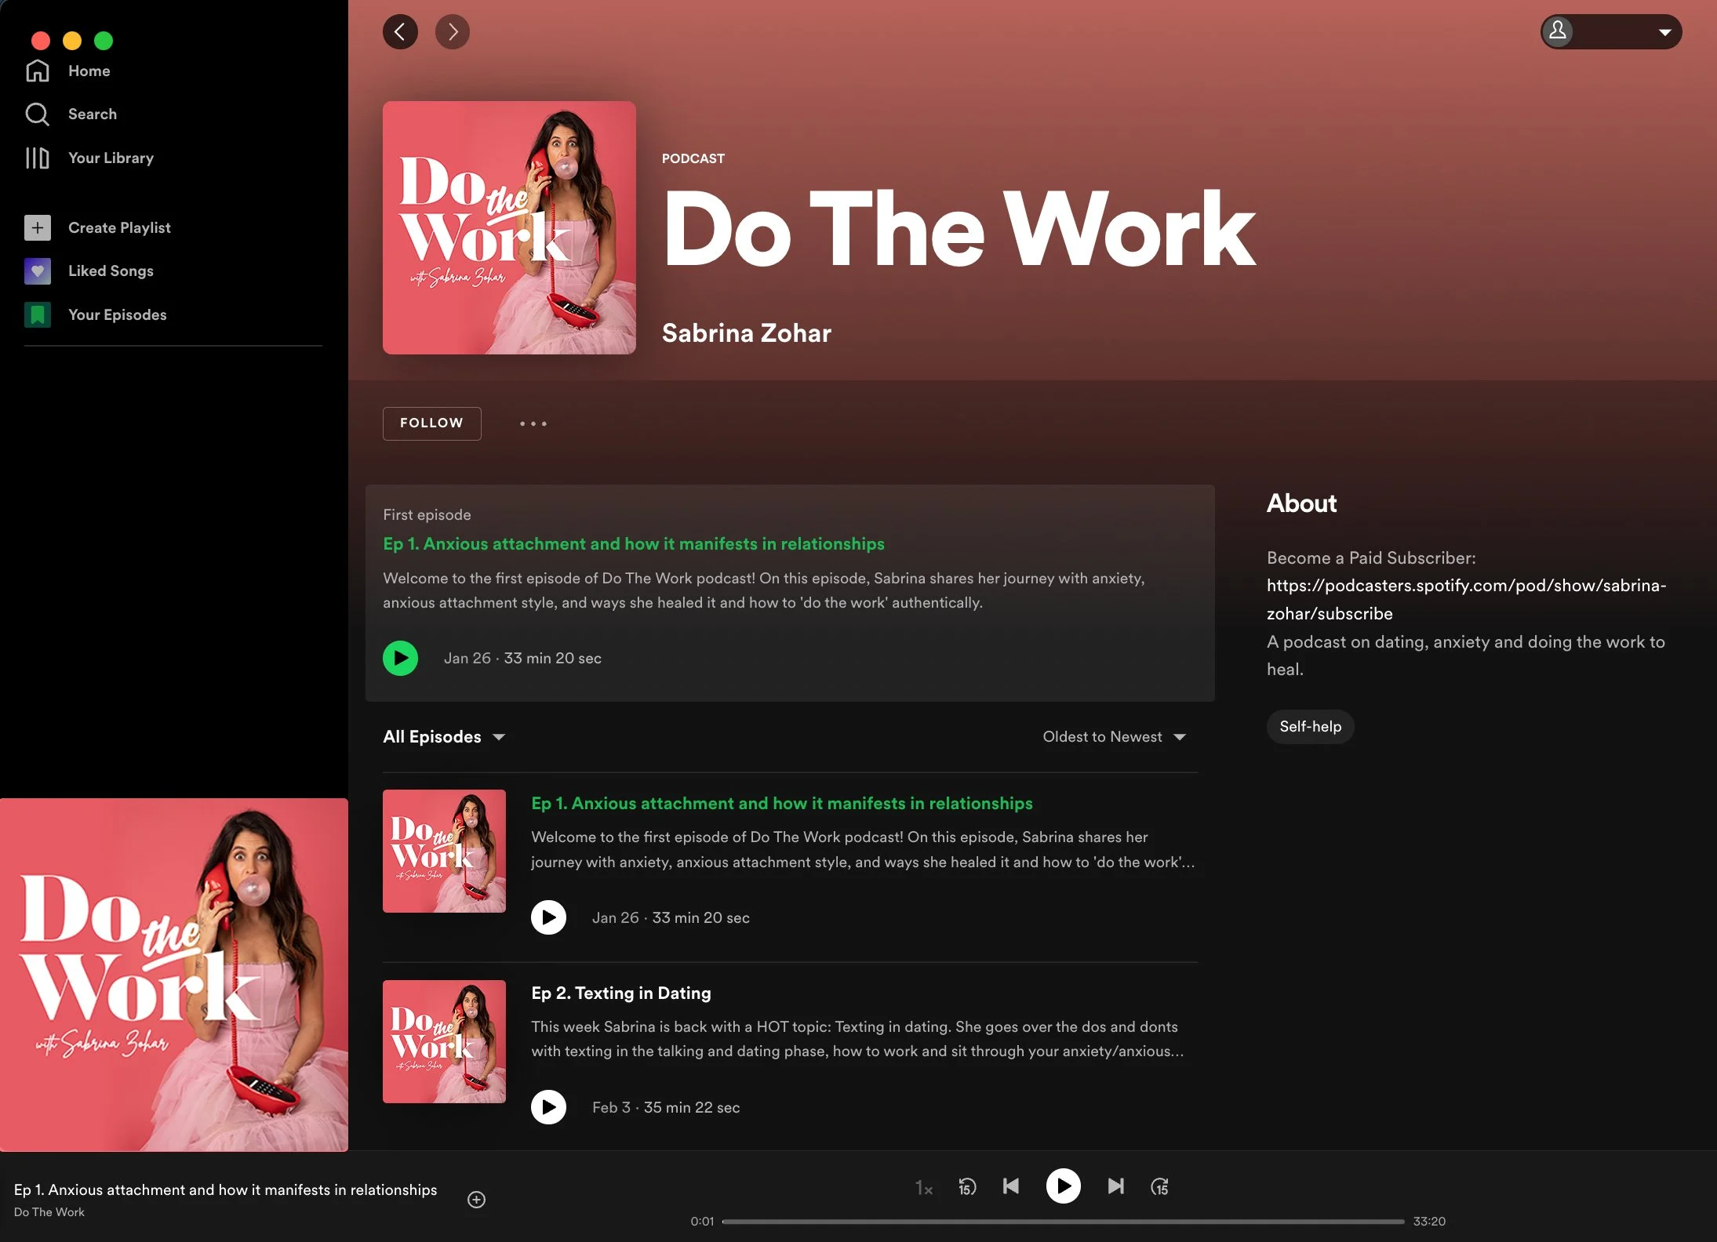
Task: Click the 33:20 total duration label
Action: click(x=1429, y=1222)
